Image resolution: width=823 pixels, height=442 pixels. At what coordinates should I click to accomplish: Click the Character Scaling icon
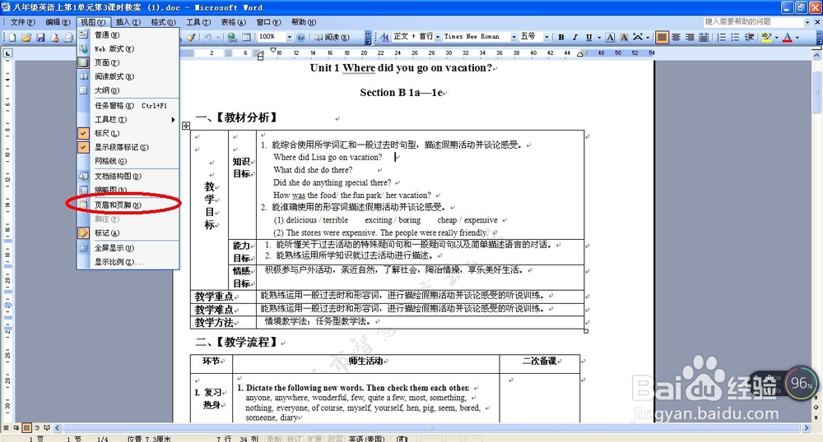click(x=638, y=37)
